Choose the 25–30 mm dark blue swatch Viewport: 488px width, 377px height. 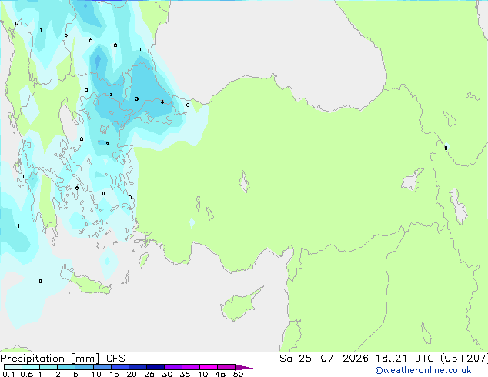[x=155, y=367]
